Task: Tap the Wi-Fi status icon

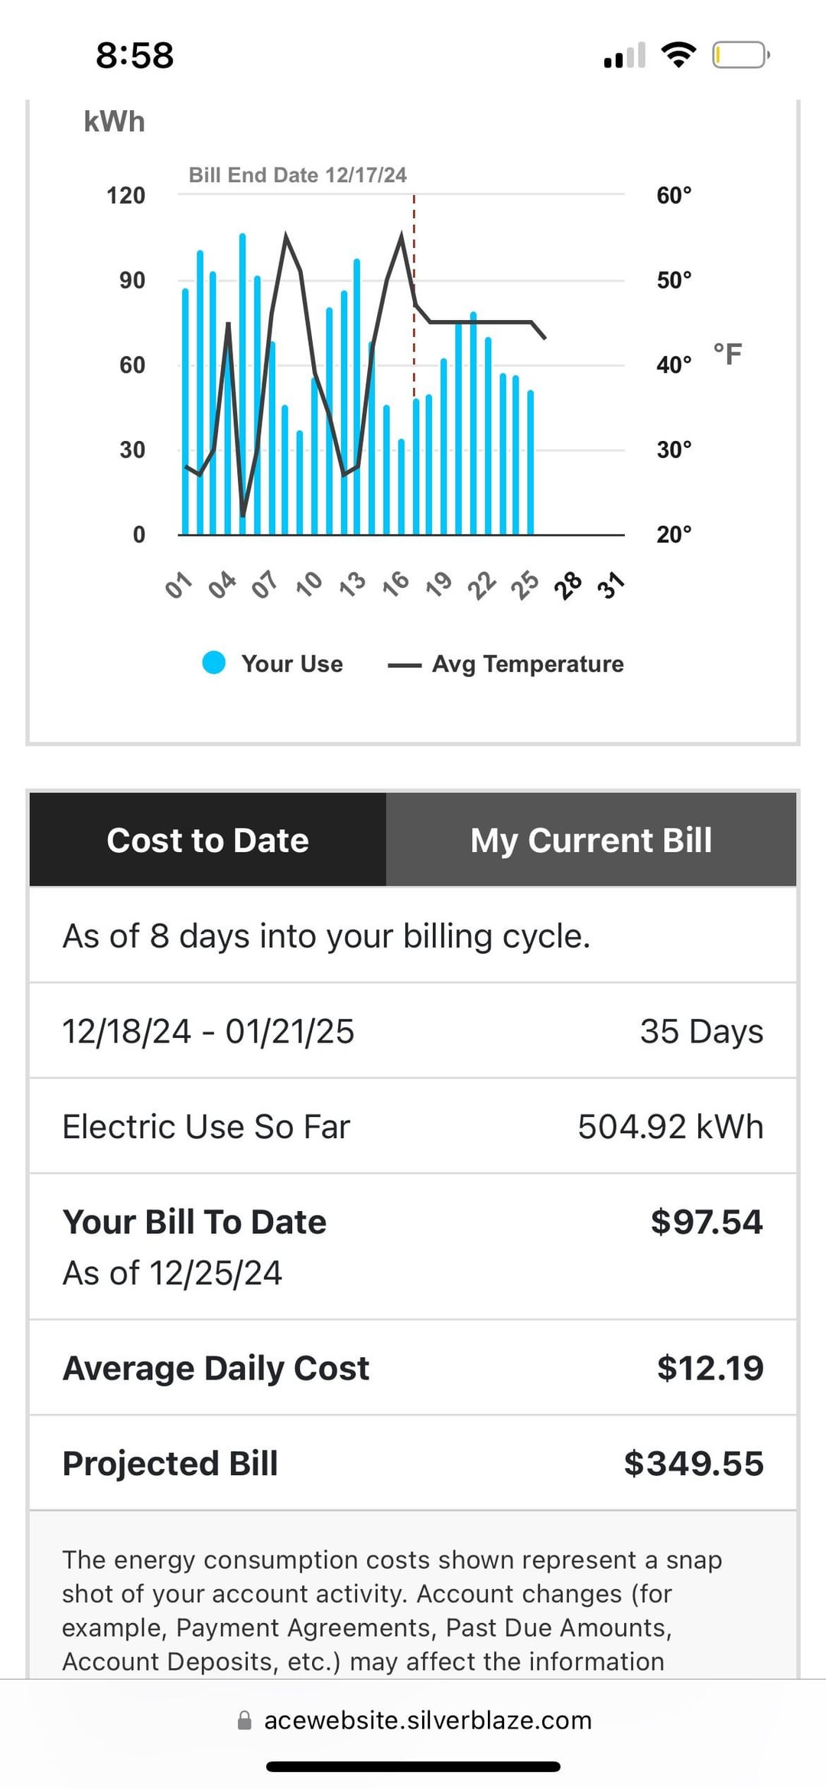Action: click(678, 55)
